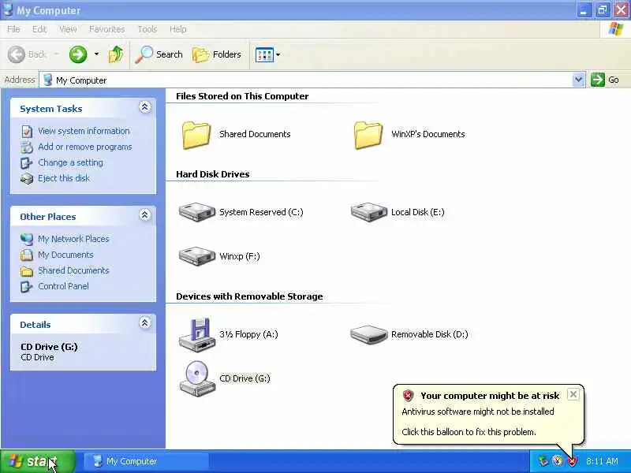This screenshot has height=473, width=631.
Task: Click the Change a setting icon
Action: tap(27, 163)
